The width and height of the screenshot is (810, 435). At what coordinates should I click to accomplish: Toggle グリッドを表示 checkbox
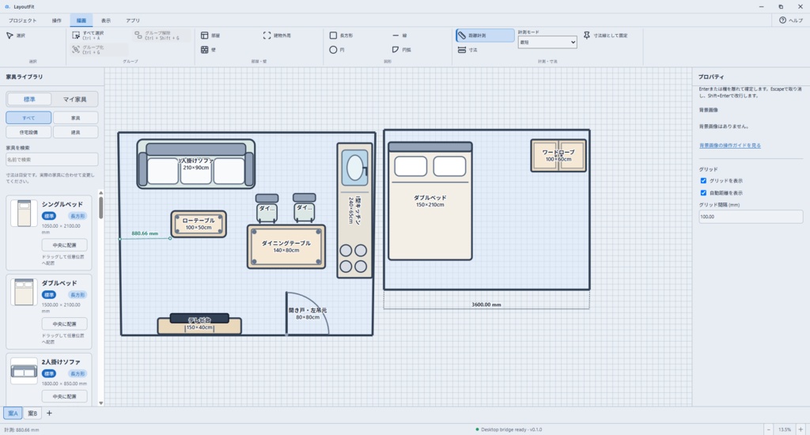coord(703,181)
